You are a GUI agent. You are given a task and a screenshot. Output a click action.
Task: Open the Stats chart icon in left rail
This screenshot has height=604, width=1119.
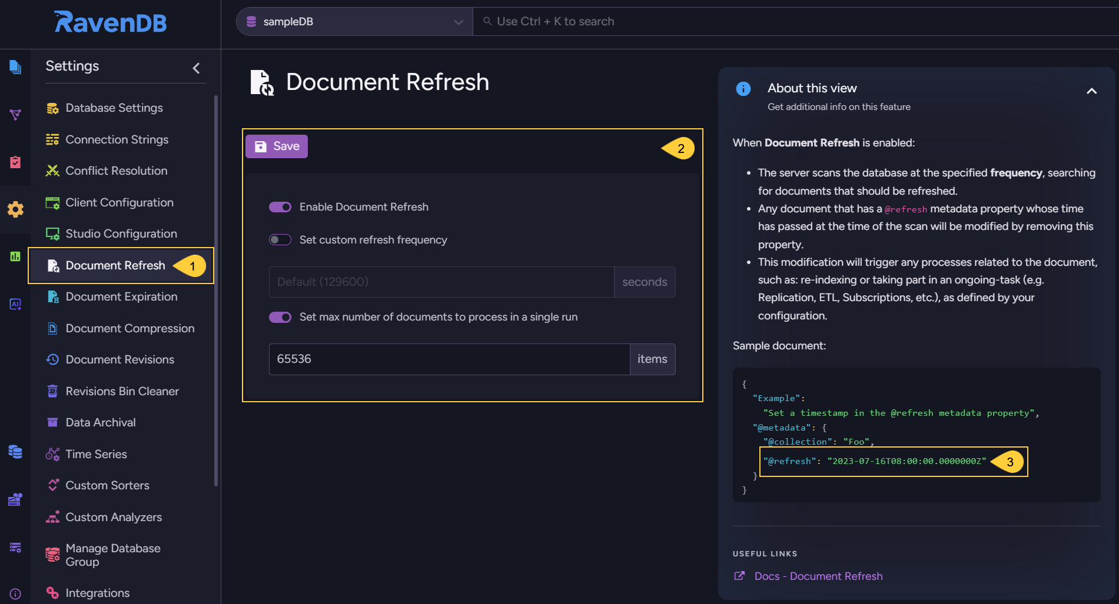15,256
